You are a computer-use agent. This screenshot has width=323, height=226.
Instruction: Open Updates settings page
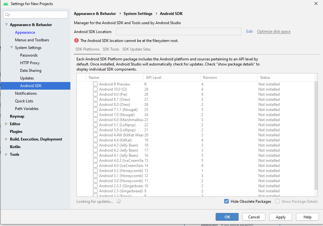point(27,78)
